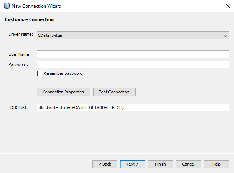Viewport: 234px width, 173px height.
Task: Open the Driver Name dropdown arrow
Action: pyautogui.click(x=225, y=36)
